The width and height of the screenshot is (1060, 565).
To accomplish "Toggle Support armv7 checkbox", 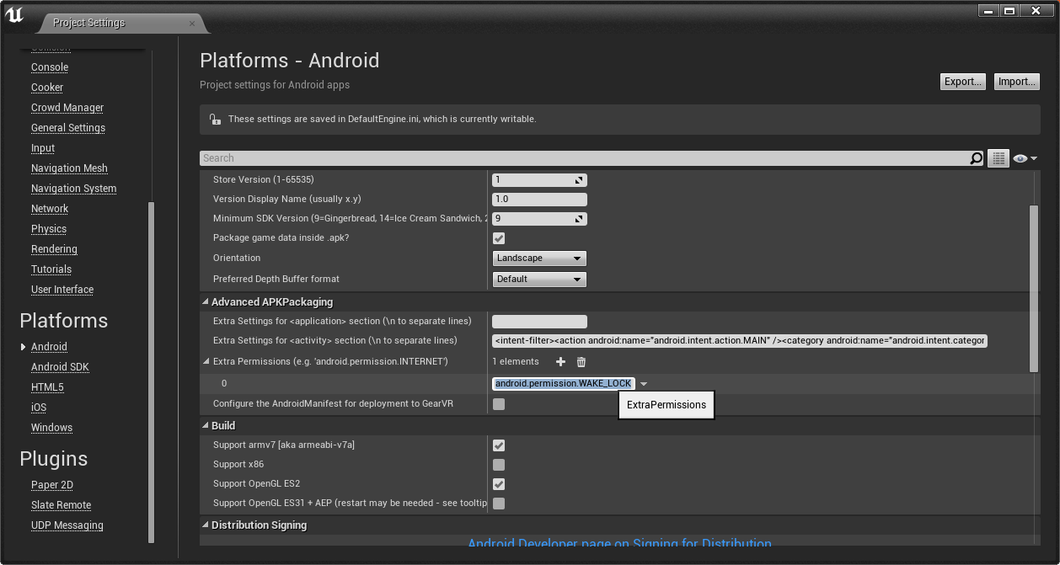I will coord(499,445).
